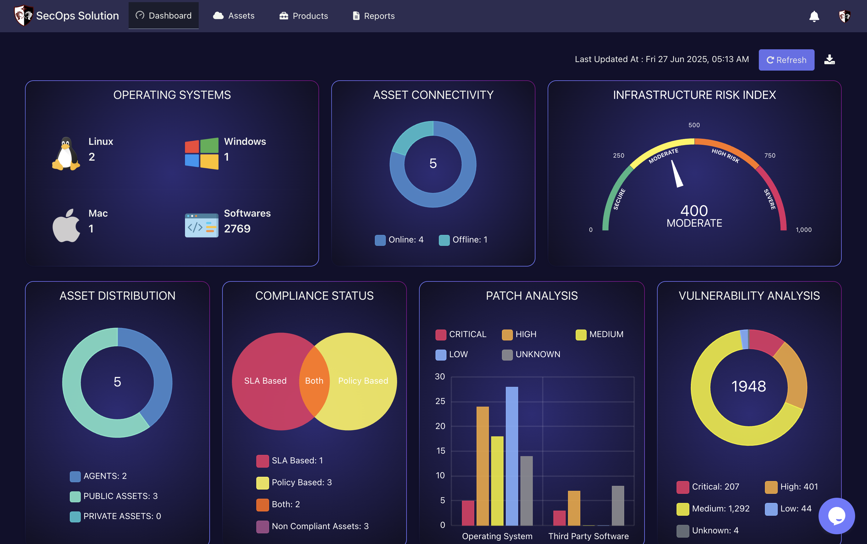This screenshot has width=867, height=544.
Task: Open the user profile avatar
Action: (x=844, y=16)
